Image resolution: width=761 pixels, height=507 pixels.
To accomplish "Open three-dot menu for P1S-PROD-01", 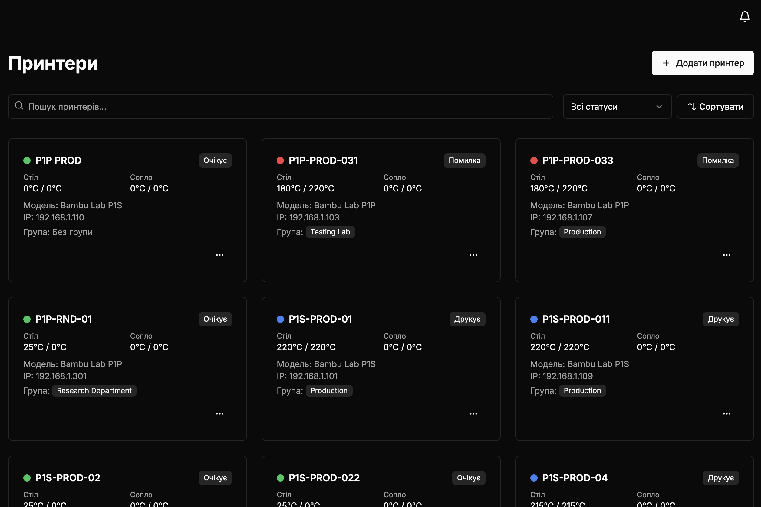I will (x=473, y=414).
